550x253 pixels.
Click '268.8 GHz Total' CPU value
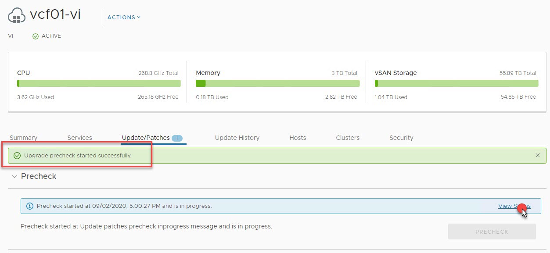158,73
